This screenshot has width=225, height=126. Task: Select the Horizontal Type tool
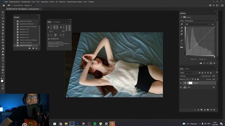(3, 61)
